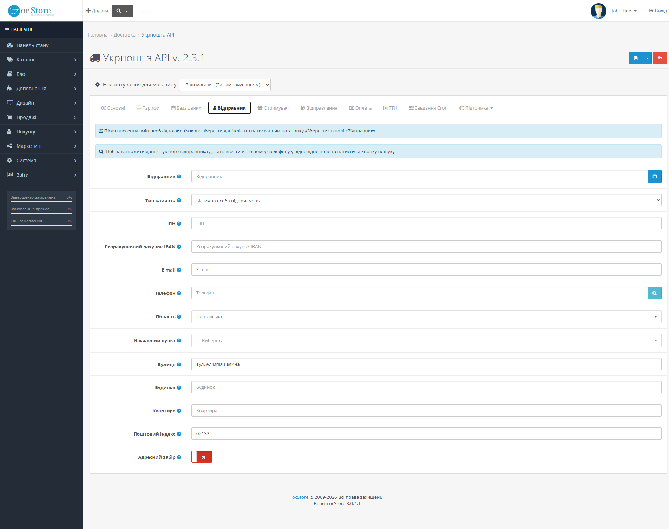Click the save icon next to Відправник field

pos(655,176)
